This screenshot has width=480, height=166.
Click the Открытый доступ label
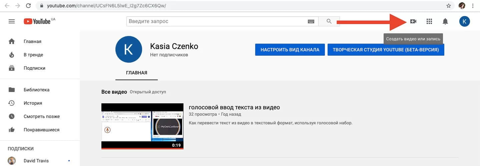coord(148,92)
